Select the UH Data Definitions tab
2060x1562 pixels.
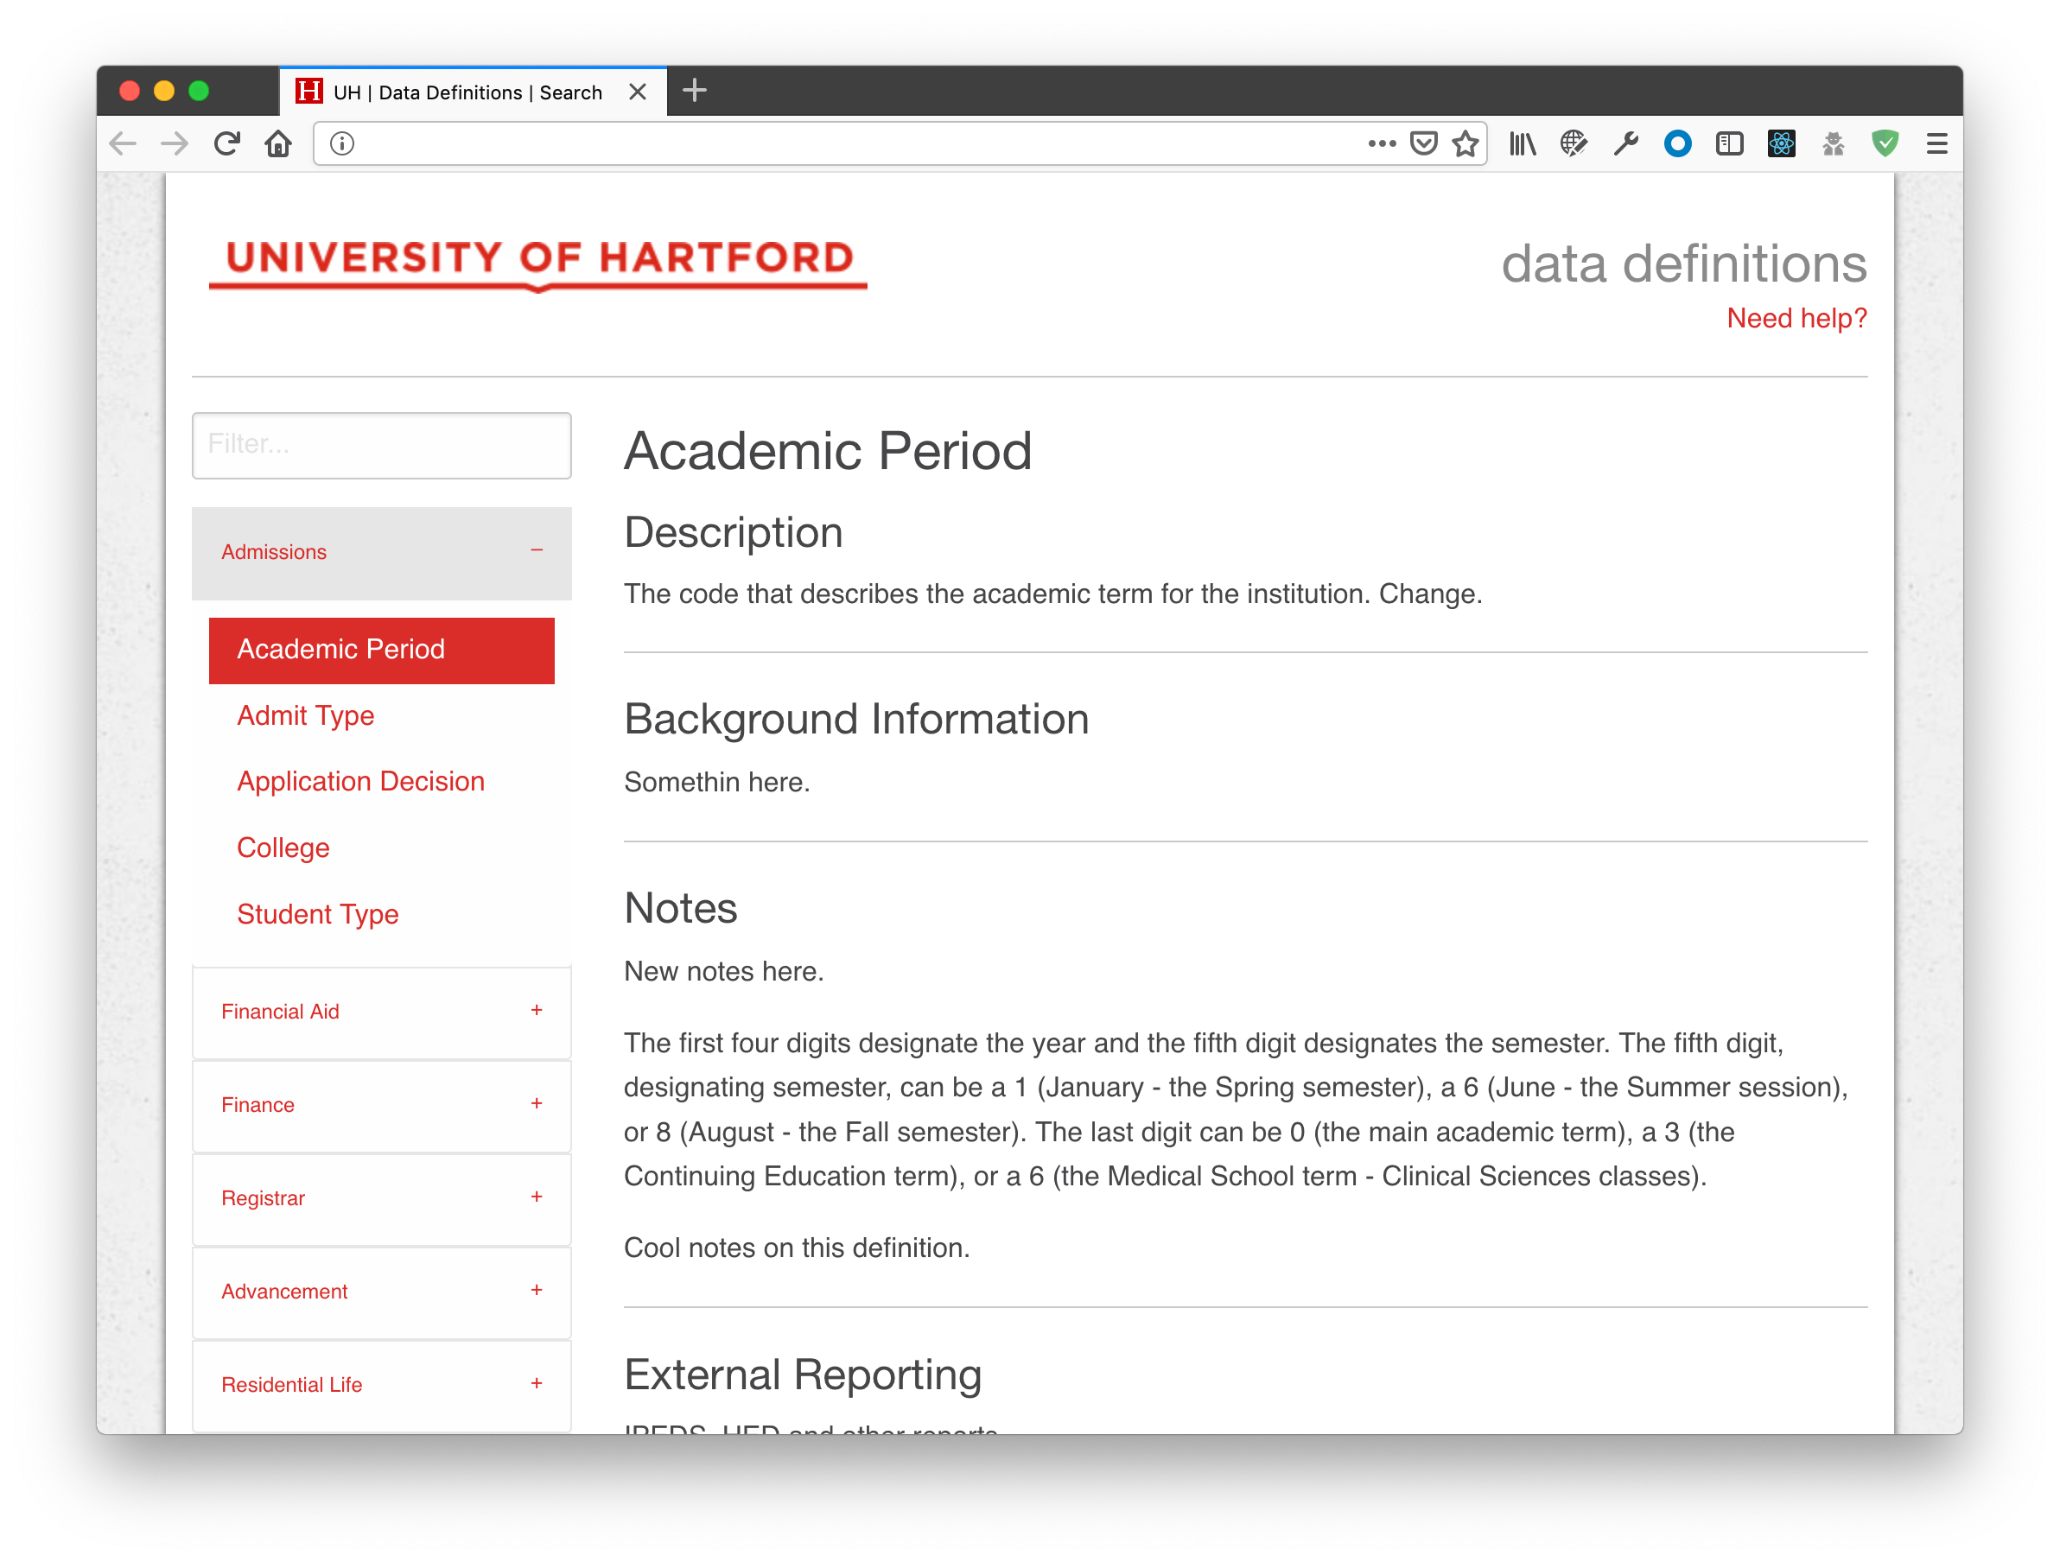point(474,92)
